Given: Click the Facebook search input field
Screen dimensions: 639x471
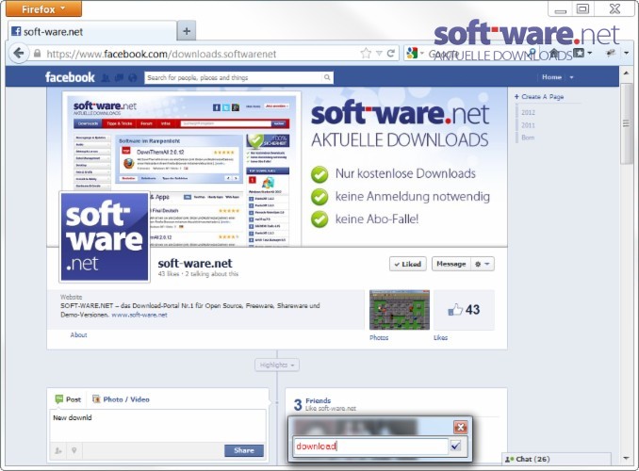Looking at the screenshot, I should 234,77.
